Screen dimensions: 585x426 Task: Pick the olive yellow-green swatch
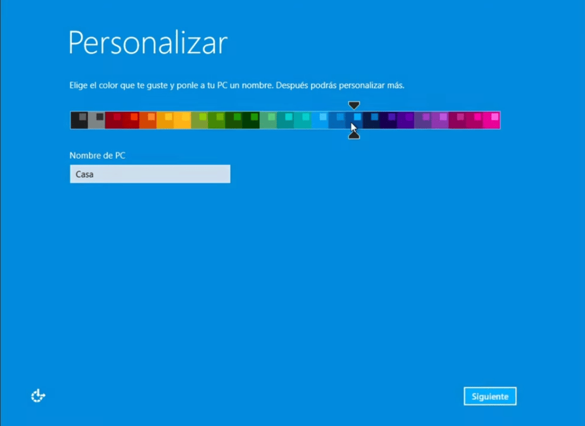pyautogui.click(x=199, y=120)
